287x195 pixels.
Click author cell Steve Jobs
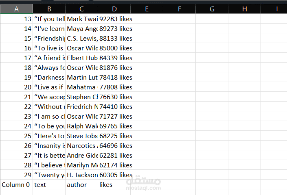click(82, 136)
